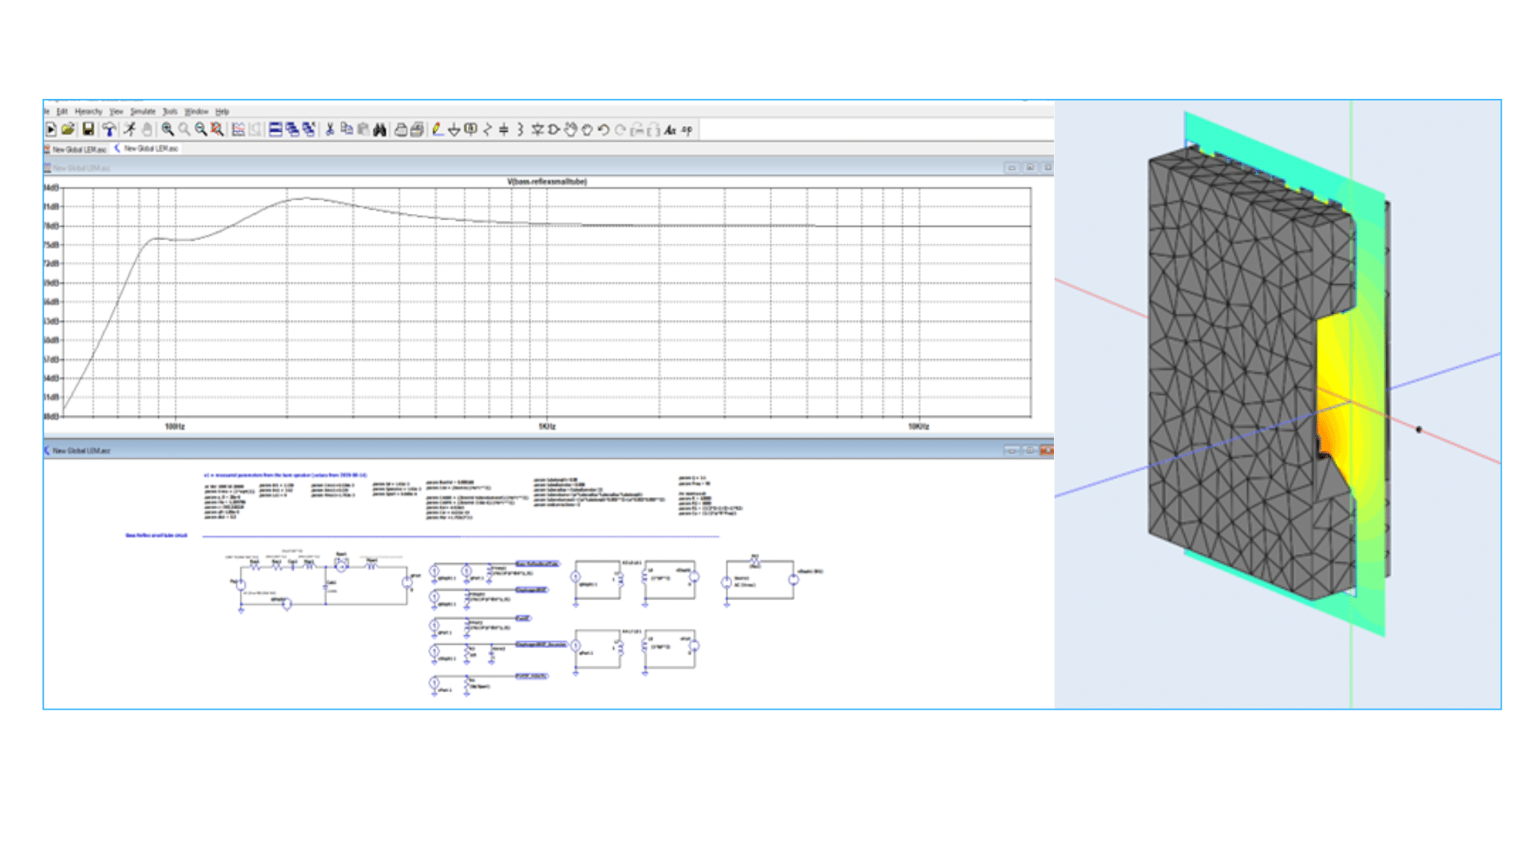1533x862 pixels.
Task: Switch to the first New Global LEM.asc tab
Action: pos(78,149)
